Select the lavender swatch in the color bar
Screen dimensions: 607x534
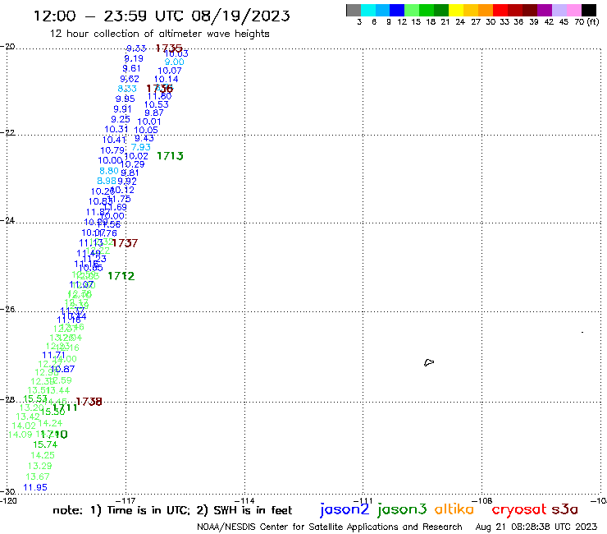(559, 10)
